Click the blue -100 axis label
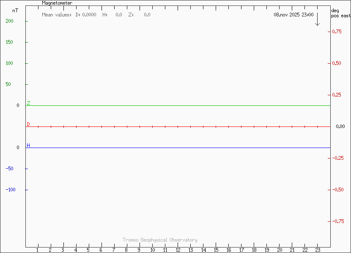This screenshot has height=253, width=351. (11, 190)
